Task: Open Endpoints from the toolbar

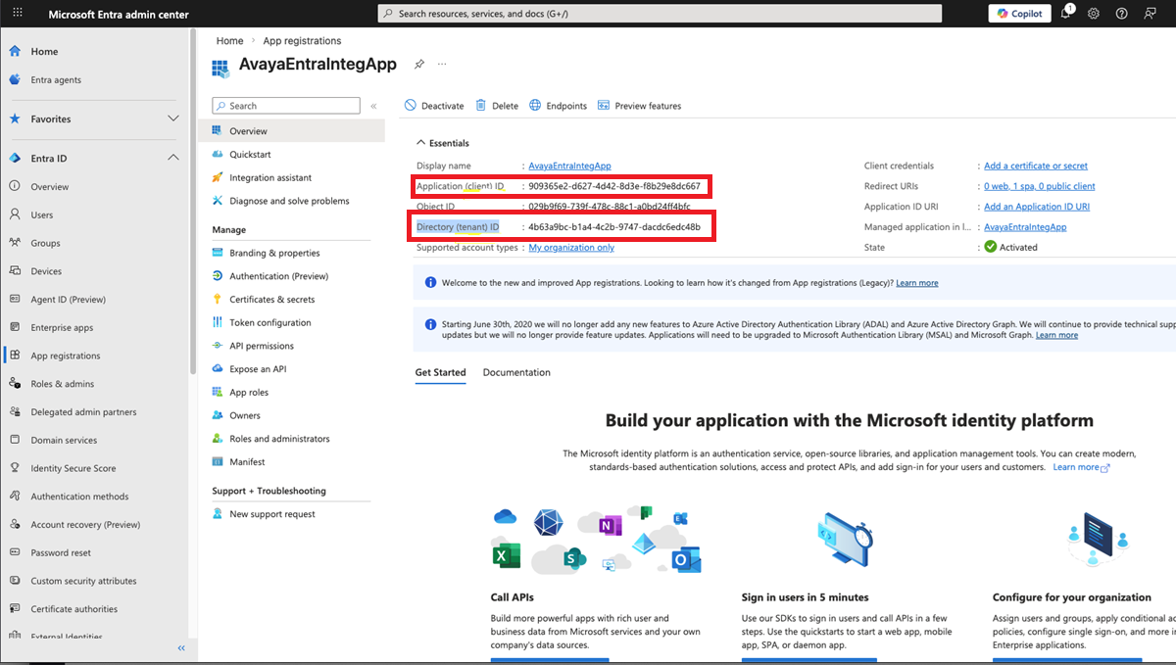Action: click(x=558, y=106)
